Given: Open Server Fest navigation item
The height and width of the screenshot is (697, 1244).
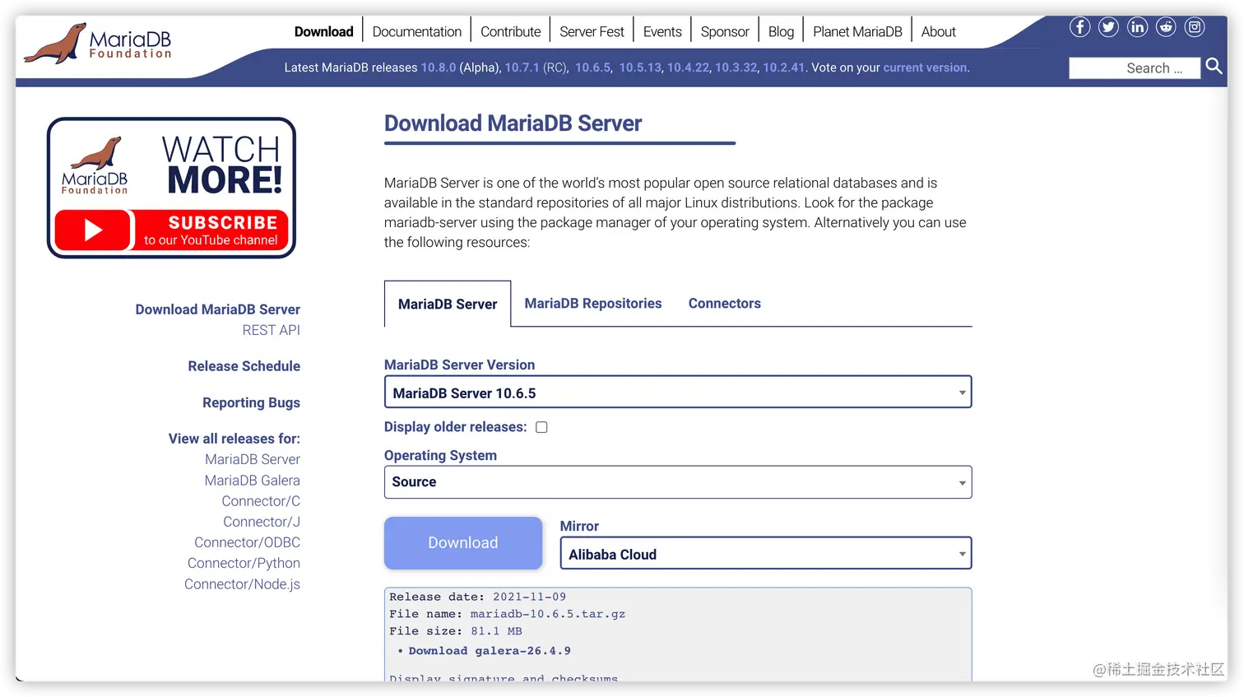Looking at the screenshot, I should click(x=592, y=31).
